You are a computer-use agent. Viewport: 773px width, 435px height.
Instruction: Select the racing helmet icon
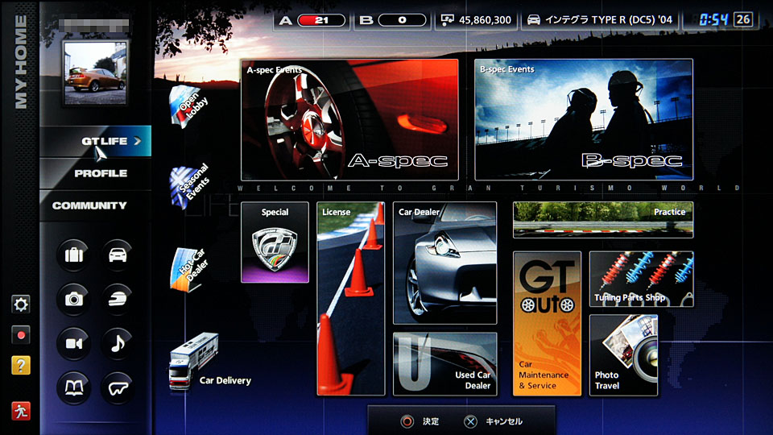pyautogui.click(x=118, y=300)
